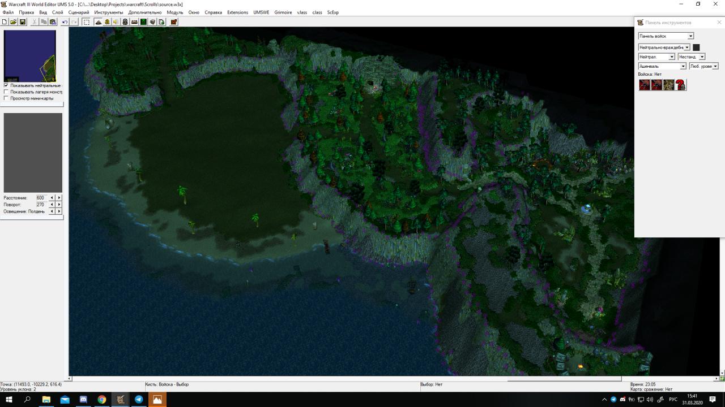Open the Правка menu
Screen dimensions: 725x407
[x=27, y=12]
